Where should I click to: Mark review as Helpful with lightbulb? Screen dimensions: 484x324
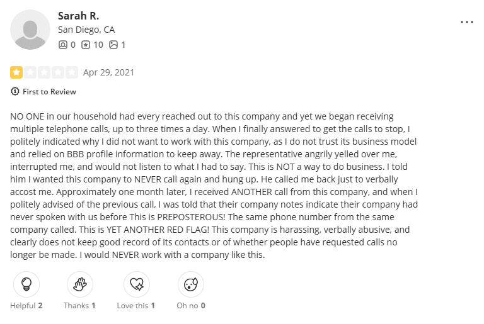[26, 284]
